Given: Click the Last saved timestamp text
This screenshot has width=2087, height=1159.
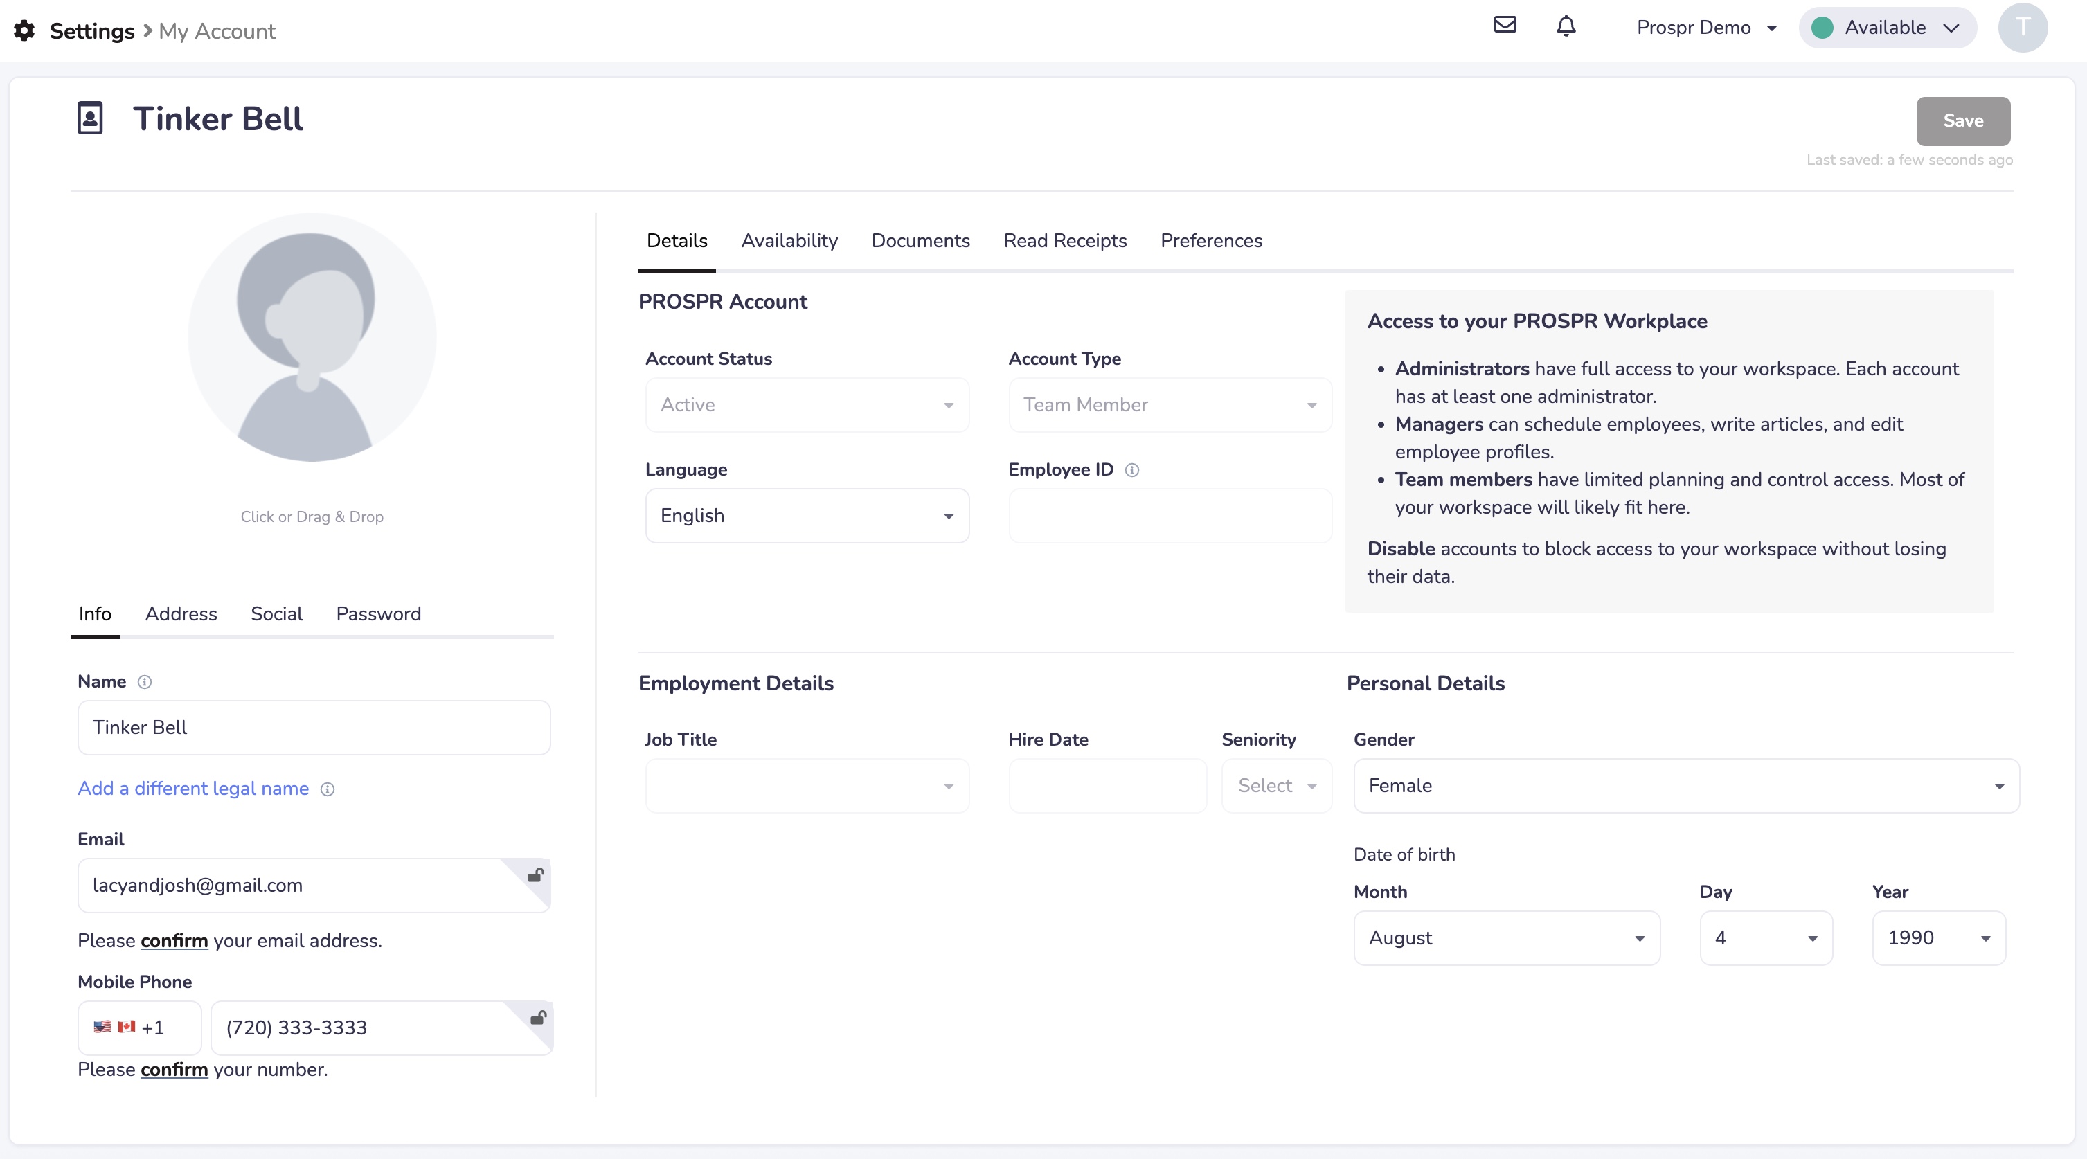Looking at the screenshot, I should point(1909,159).
